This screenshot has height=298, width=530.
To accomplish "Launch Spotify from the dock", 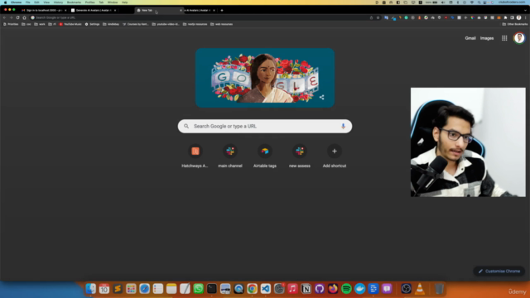I will pos(346,289).
